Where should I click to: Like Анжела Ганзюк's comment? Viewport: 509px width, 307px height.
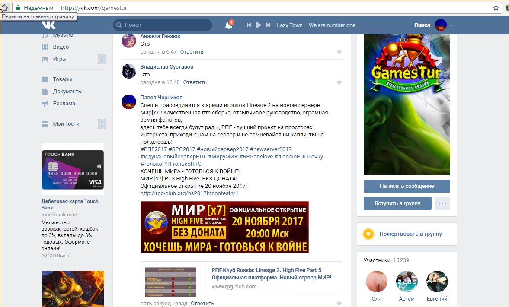[x=339, y=52]
